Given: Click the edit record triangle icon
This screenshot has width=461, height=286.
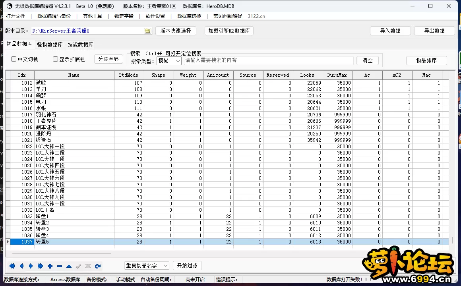Looking at the screenshot, I should click(69, 266).
